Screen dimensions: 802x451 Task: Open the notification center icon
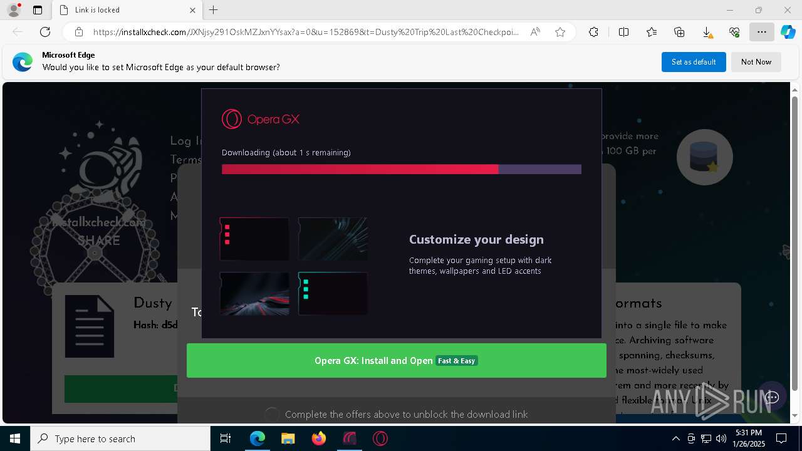click(x=781, y=438)
